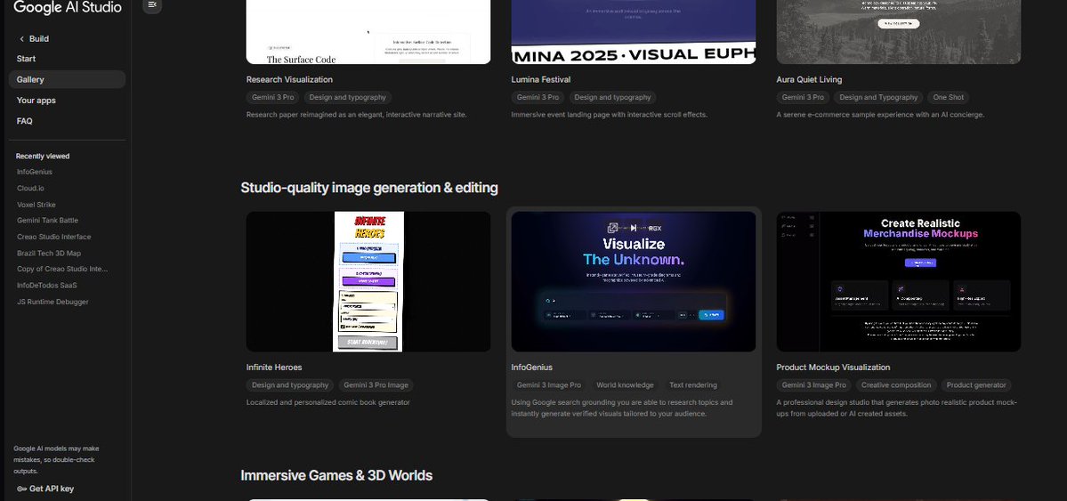The image size is (1067, 501).
Task: Click the back arrow next to Build
Action: (x=21, y=39)
